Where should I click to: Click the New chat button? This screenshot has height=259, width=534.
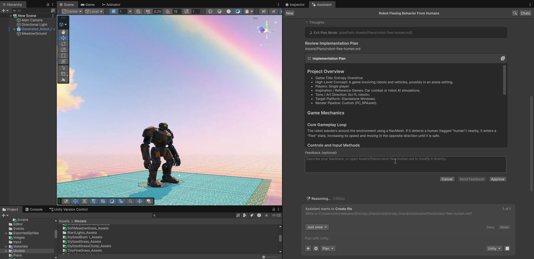pyautogui.click(x=290, y=13)
